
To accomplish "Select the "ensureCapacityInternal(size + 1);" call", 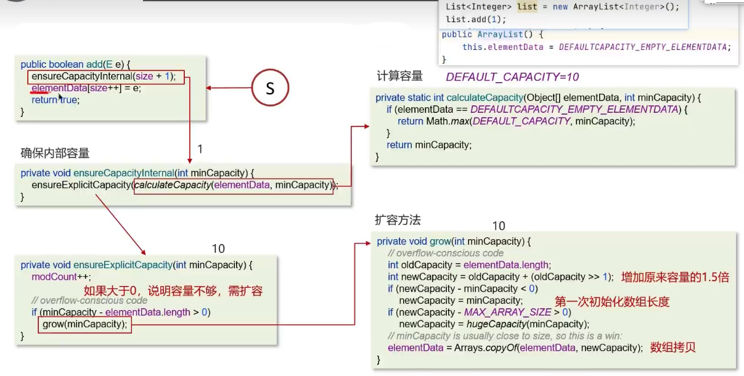I will pyautogui.click(x=104, y=76).
